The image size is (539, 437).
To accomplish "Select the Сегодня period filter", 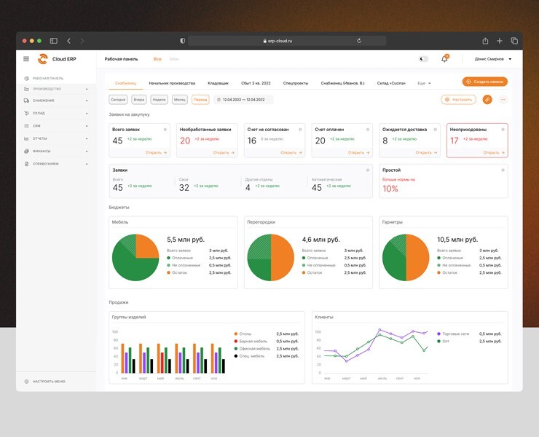I will 118,99.
